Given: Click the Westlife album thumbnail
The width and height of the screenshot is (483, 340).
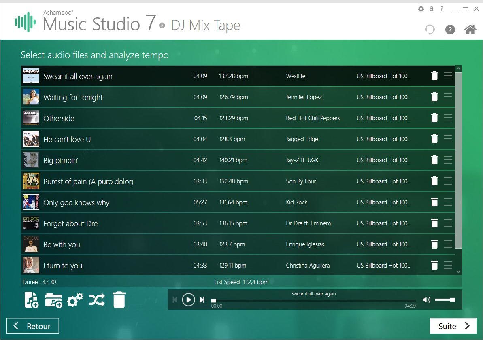Looking at the screenshot, I should pos(31,76).
